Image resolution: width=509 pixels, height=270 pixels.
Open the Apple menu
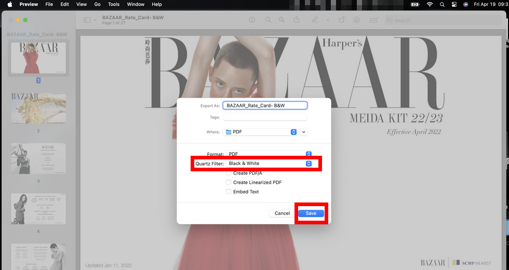[10, 4]
